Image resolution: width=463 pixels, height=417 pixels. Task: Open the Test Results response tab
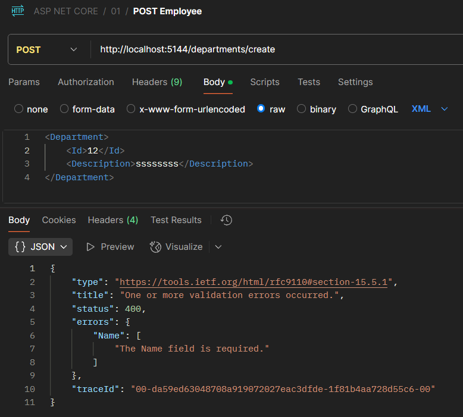click(176, 220)
